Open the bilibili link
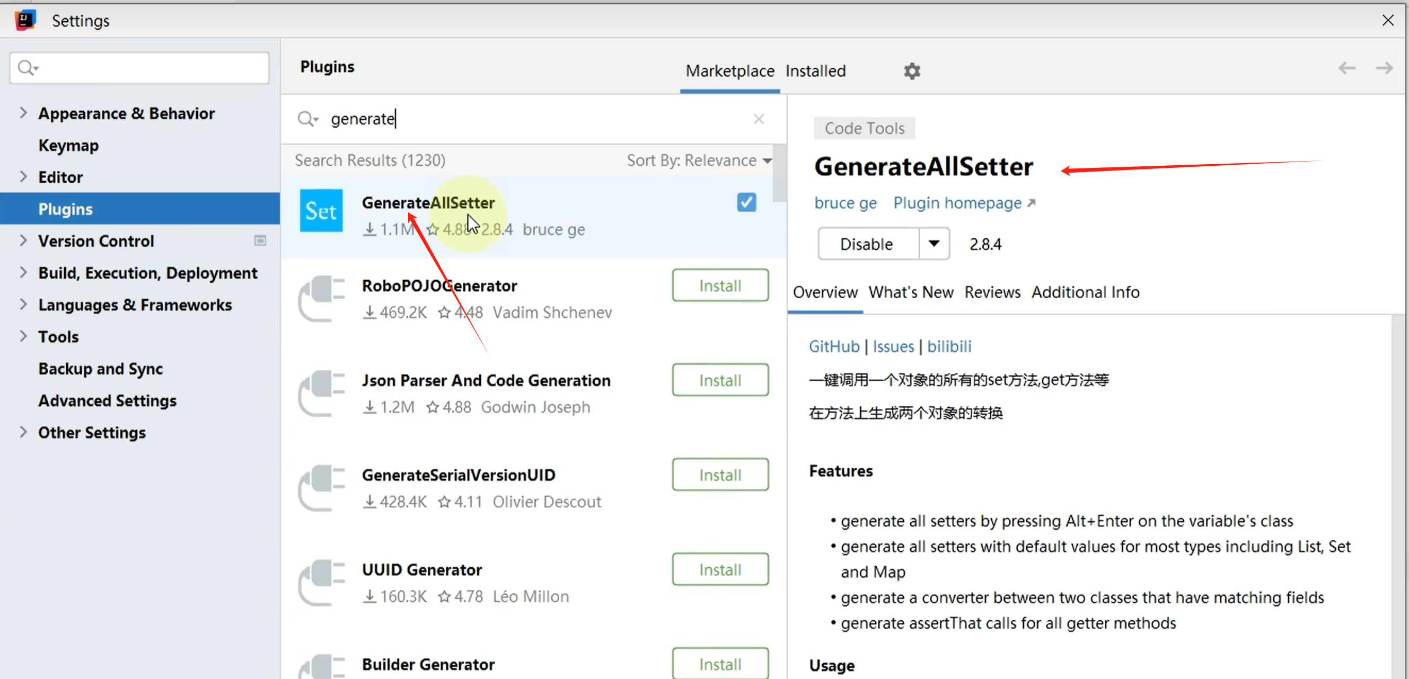Image resolution: width=1409 pixels, height=679 pixels. (949, 346)
